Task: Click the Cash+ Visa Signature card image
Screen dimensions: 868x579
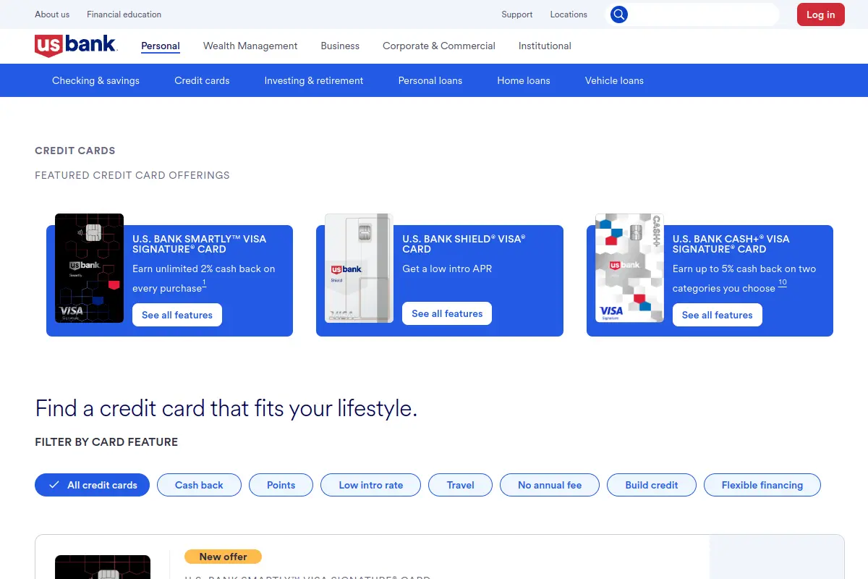Action: click(629, 268)
